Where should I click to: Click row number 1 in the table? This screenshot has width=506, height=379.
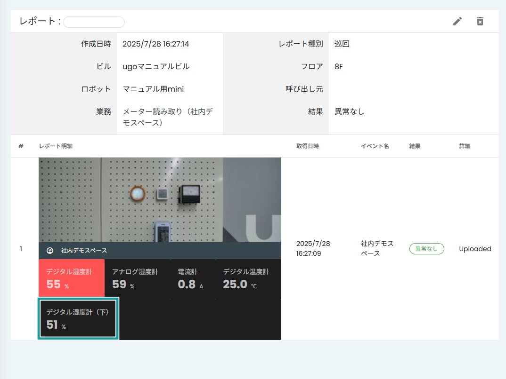tap(21, 249)
